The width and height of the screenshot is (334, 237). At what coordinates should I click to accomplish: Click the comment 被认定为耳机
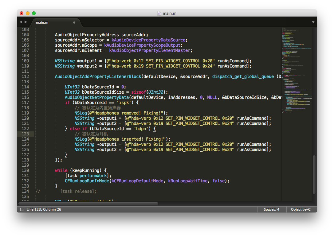click(x=95, y=134)
